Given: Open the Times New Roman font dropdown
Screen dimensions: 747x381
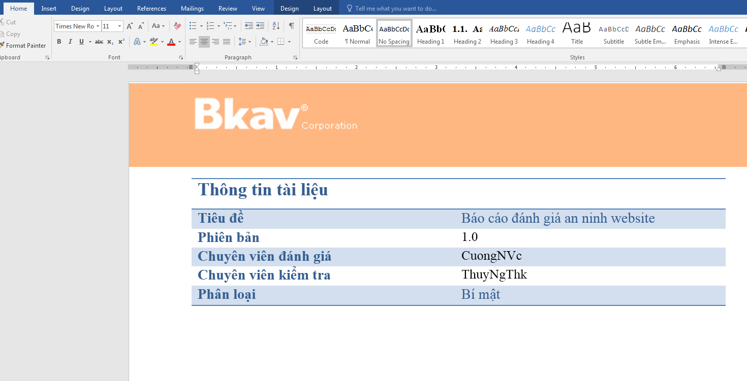Looking at the screenshot, I should [98, 26].
